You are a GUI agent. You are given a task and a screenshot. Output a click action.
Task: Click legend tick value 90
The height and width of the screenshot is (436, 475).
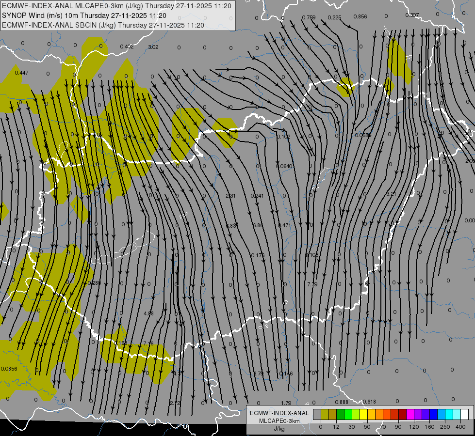point(398,427)
